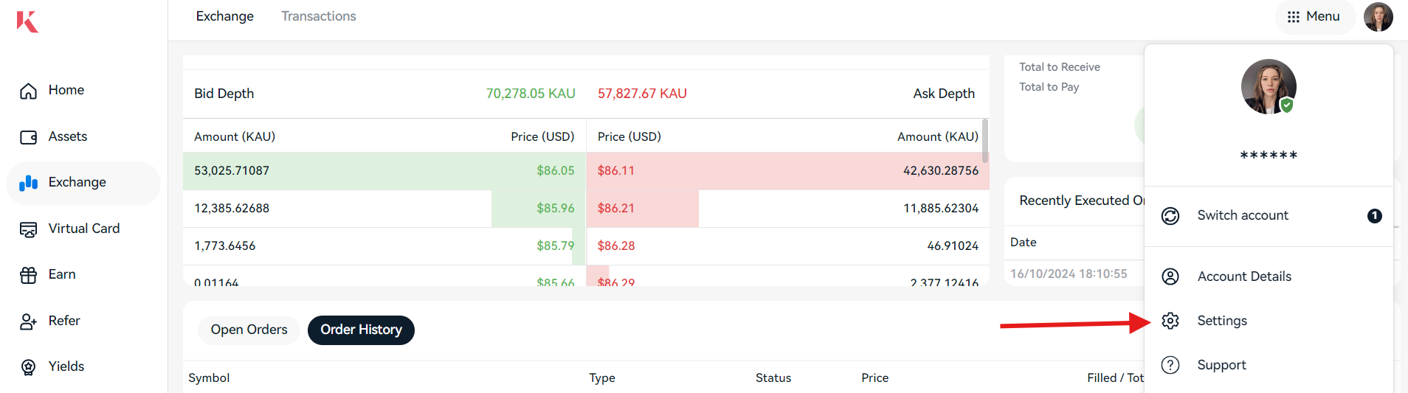Click the Settings gear icon
The width and height of the screenshot is (1408, 393).
coord(1170,321)
